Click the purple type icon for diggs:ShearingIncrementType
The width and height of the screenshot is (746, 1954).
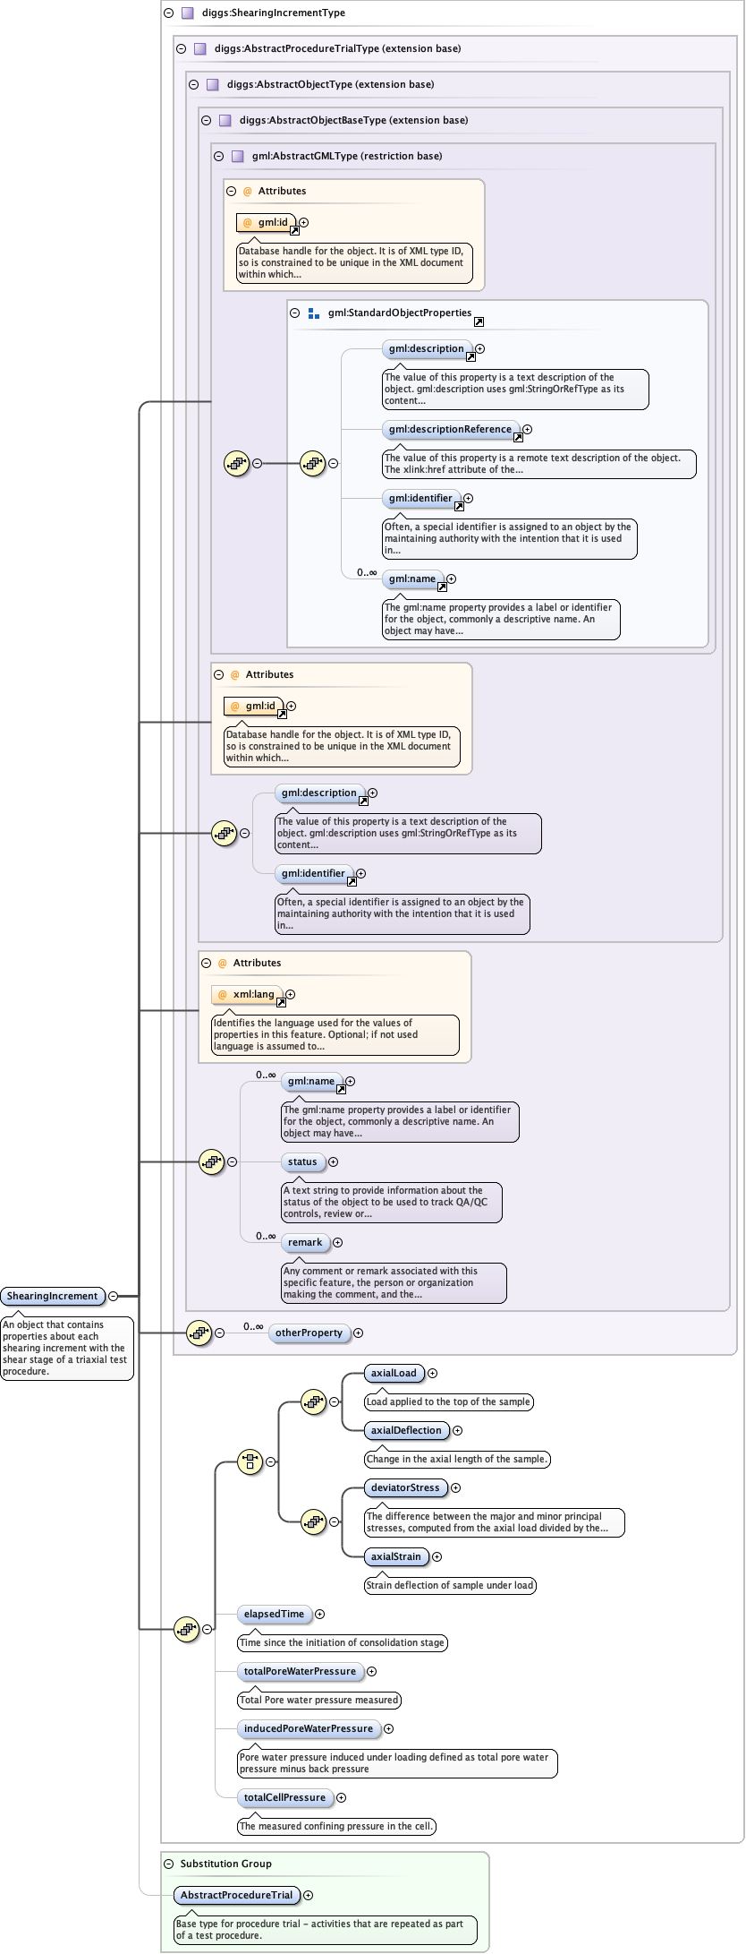click(188, 13)
